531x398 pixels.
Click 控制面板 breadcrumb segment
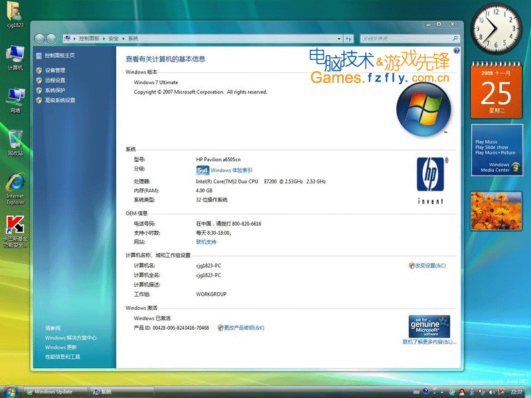(x=89, y=38)
